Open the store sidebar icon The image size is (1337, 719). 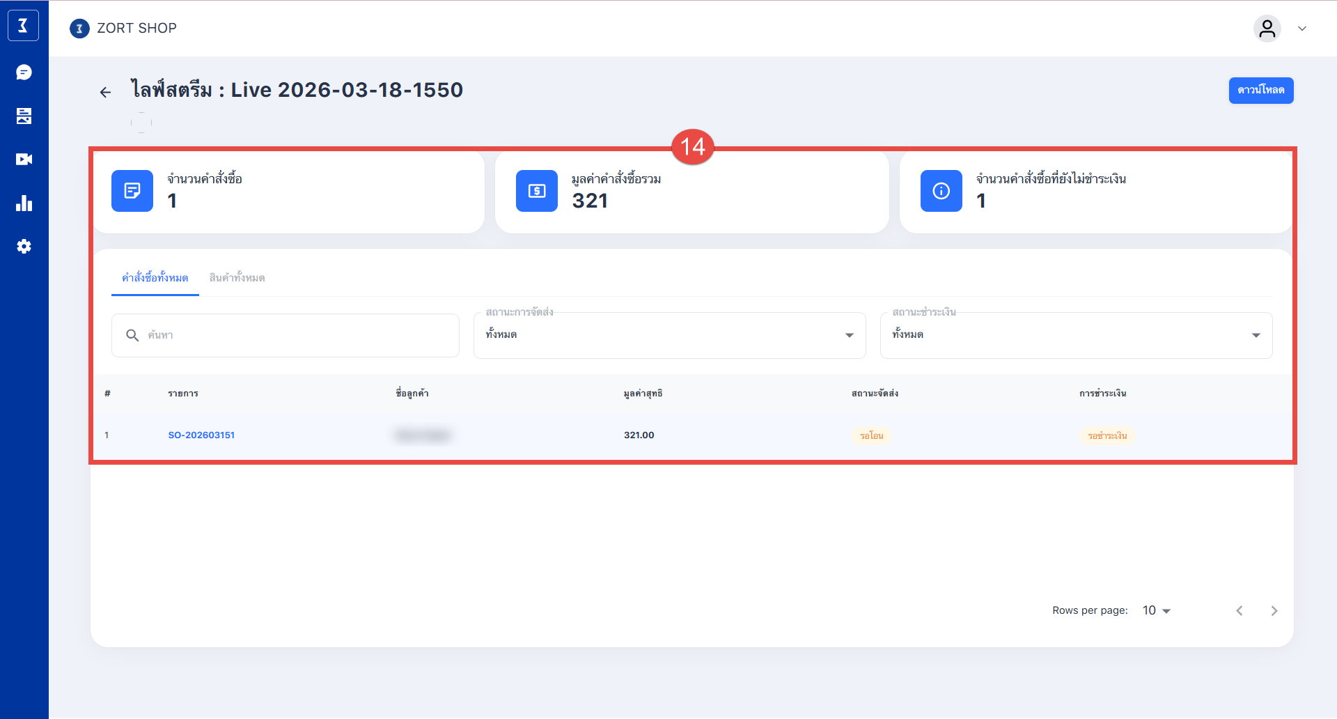coord(24,116)
